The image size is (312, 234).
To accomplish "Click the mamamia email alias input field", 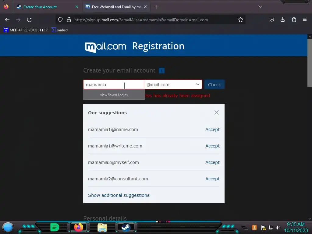I will coord(114,85).
